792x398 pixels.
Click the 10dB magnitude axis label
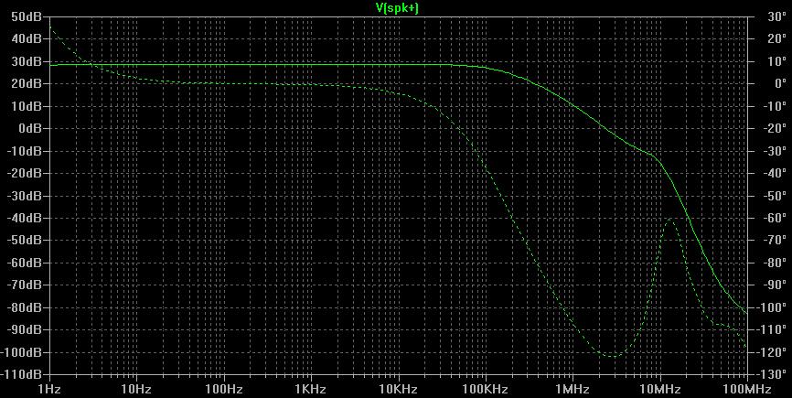coord(26,106)
